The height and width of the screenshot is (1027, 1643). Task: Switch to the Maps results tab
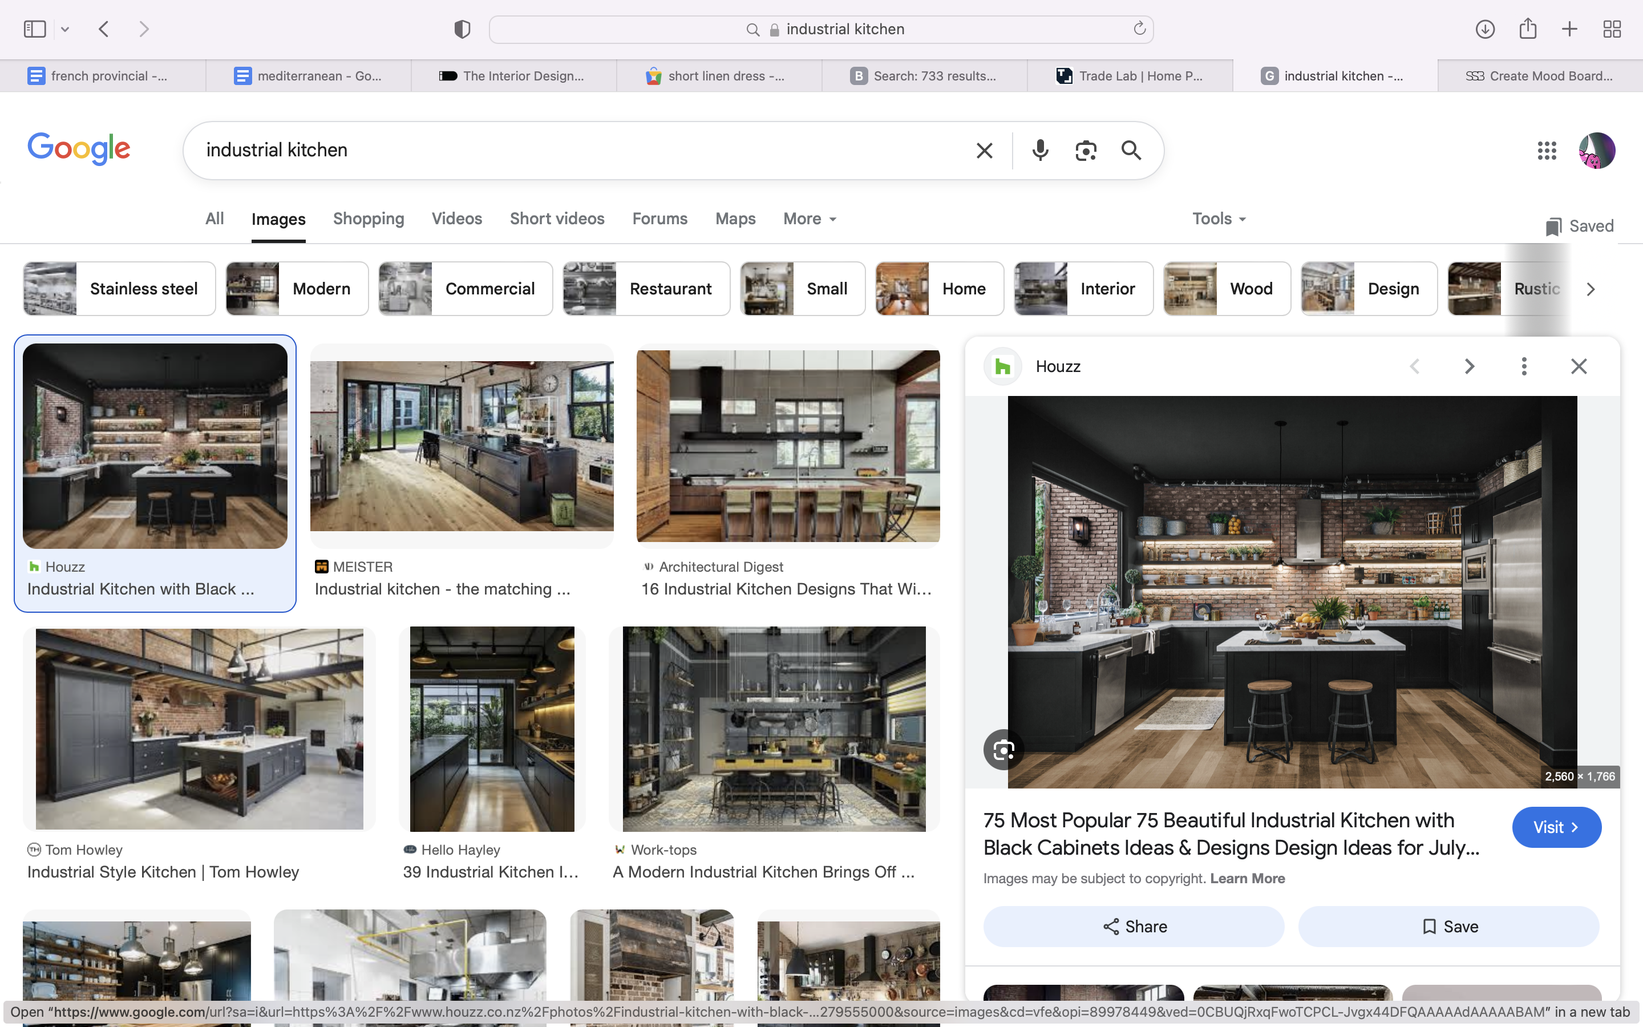[735, 219]
